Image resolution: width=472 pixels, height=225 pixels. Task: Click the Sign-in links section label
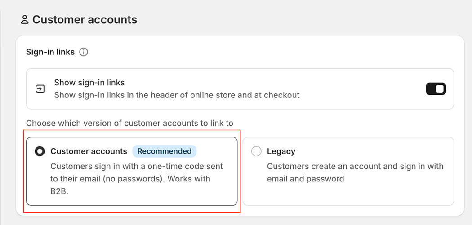coord(50,52)
